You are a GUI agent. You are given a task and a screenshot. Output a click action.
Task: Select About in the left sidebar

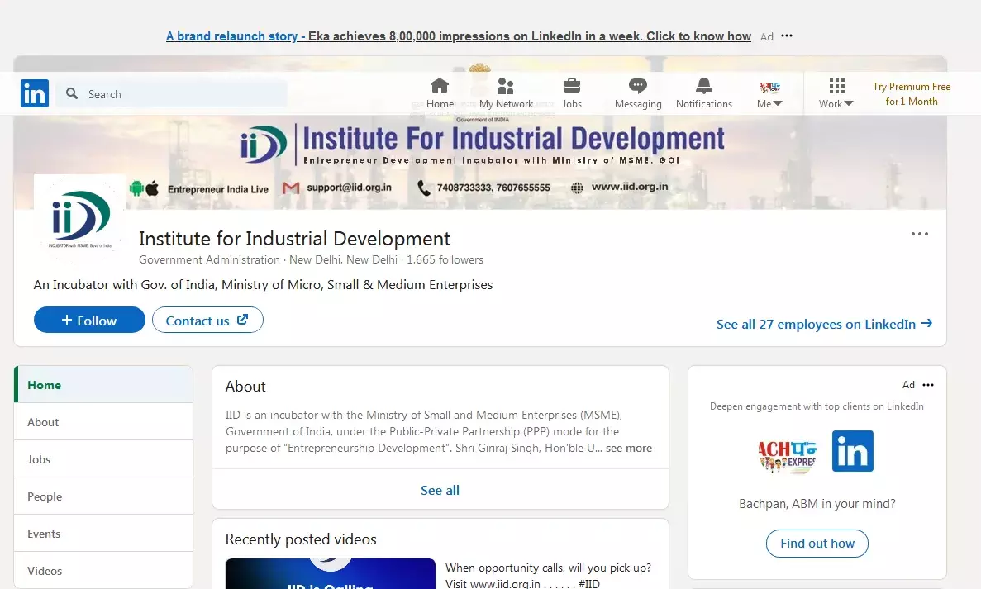(x=43, y=422)
